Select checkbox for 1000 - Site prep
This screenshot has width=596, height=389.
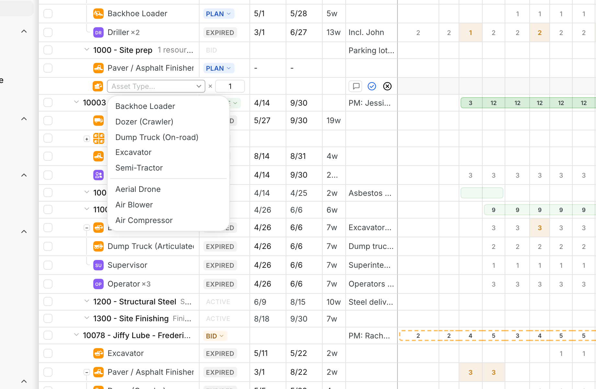coord(48,50)
